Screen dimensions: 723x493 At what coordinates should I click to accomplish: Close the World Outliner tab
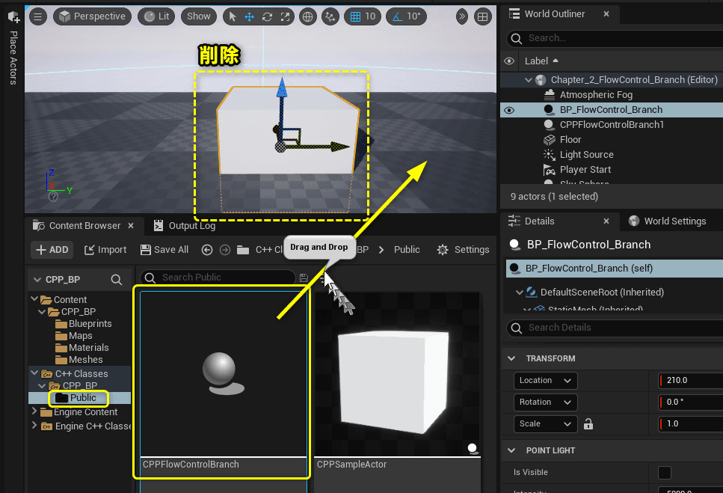(606, 14)
